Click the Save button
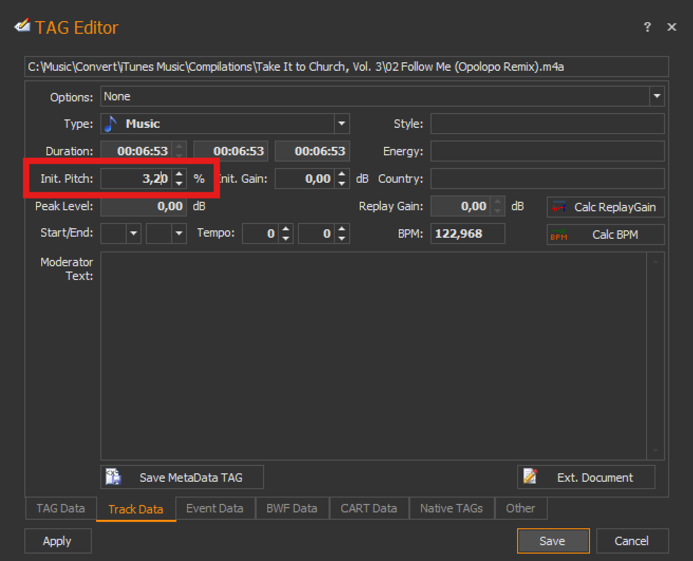This screenshot has width=693, height=561. [x=552, y=541]
